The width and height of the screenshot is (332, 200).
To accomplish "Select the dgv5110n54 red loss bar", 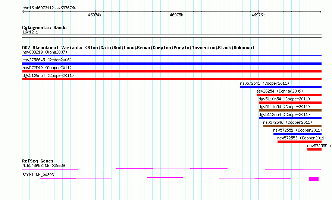I will pyautogui.click(x=290, y=103).
